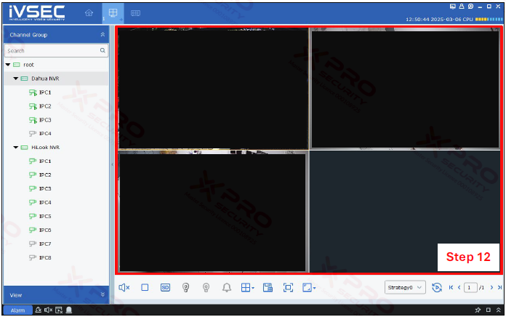Select IPC3 under HiLook NVR
The height and width of the screenshot is (317, 506).
[x=45, y=188]
